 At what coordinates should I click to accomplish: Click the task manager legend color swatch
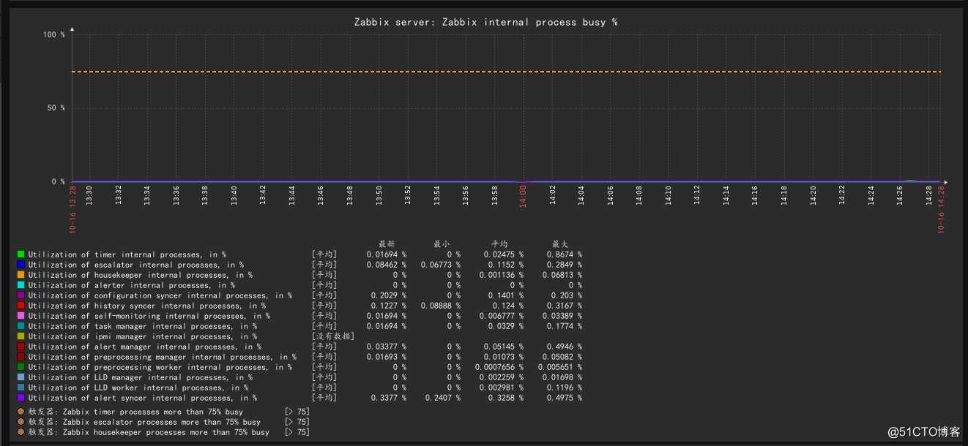pyautogui.click(x=21, y=326)
